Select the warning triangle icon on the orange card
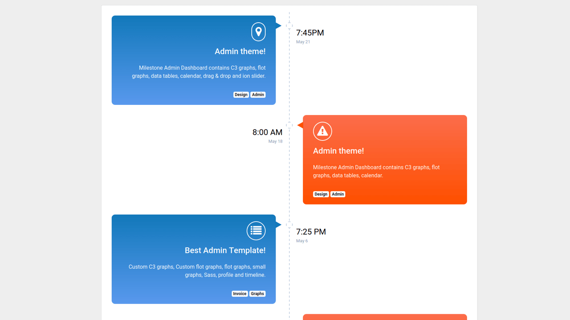The width and height of the screenshot is (570, 320). (x=322, y=131)
